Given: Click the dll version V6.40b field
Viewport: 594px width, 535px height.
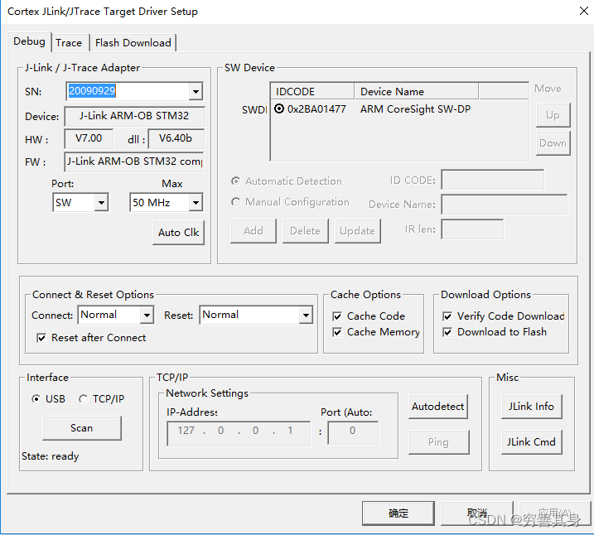Looking at the screenshot, I should pyautogui.click(x=176, y=138).
